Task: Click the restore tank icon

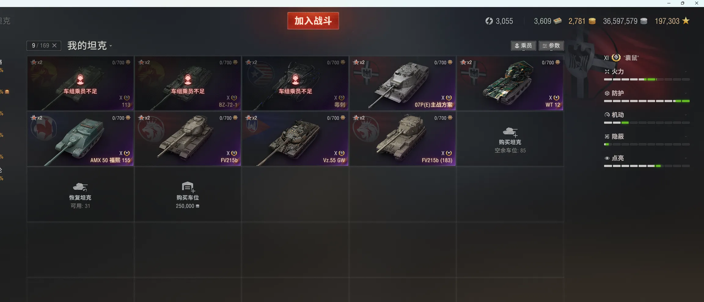Action: click(x=80, y=187)
